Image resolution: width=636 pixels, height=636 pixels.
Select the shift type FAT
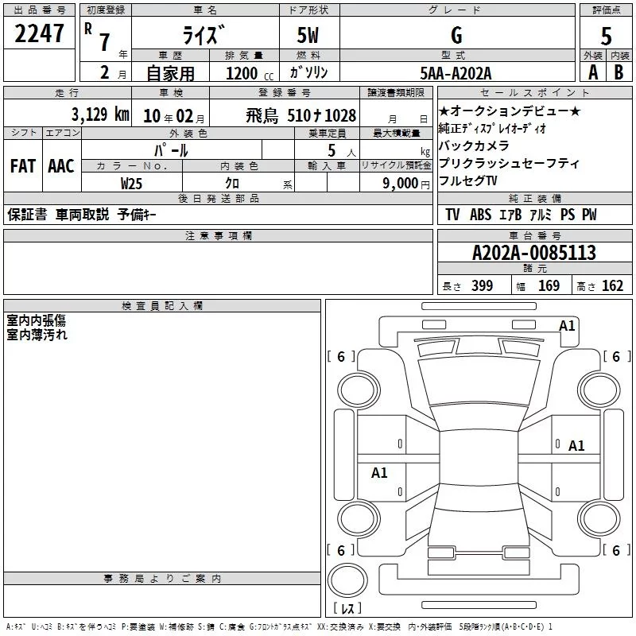click(x=23, y=166)
